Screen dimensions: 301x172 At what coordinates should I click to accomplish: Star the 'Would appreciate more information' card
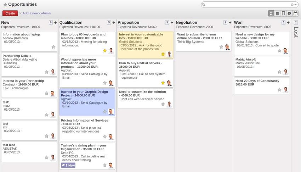pos(104,83)
